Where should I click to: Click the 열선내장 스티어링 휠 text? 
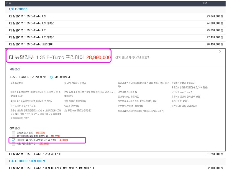127,92
